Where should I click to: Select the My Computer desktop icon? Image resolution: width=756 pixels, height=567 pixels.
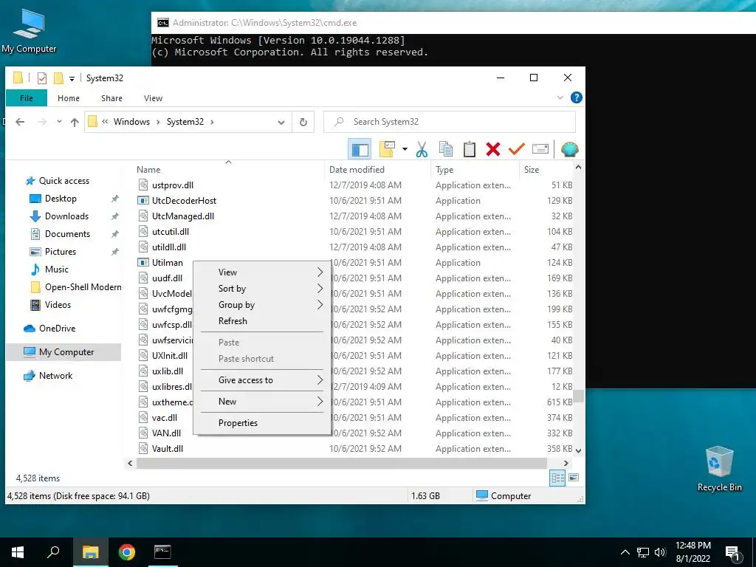pos(29,31)
